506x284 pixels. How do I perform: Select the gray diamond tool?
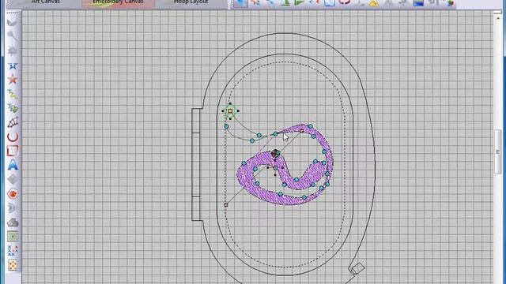pos(13,179)
